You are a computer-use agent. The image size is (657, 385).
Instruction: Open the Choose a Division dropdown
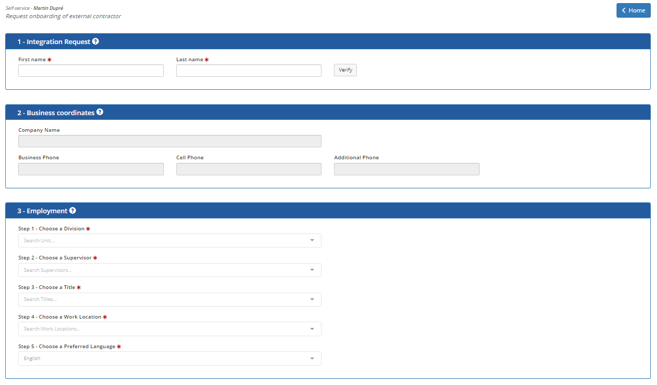(170, 240)
